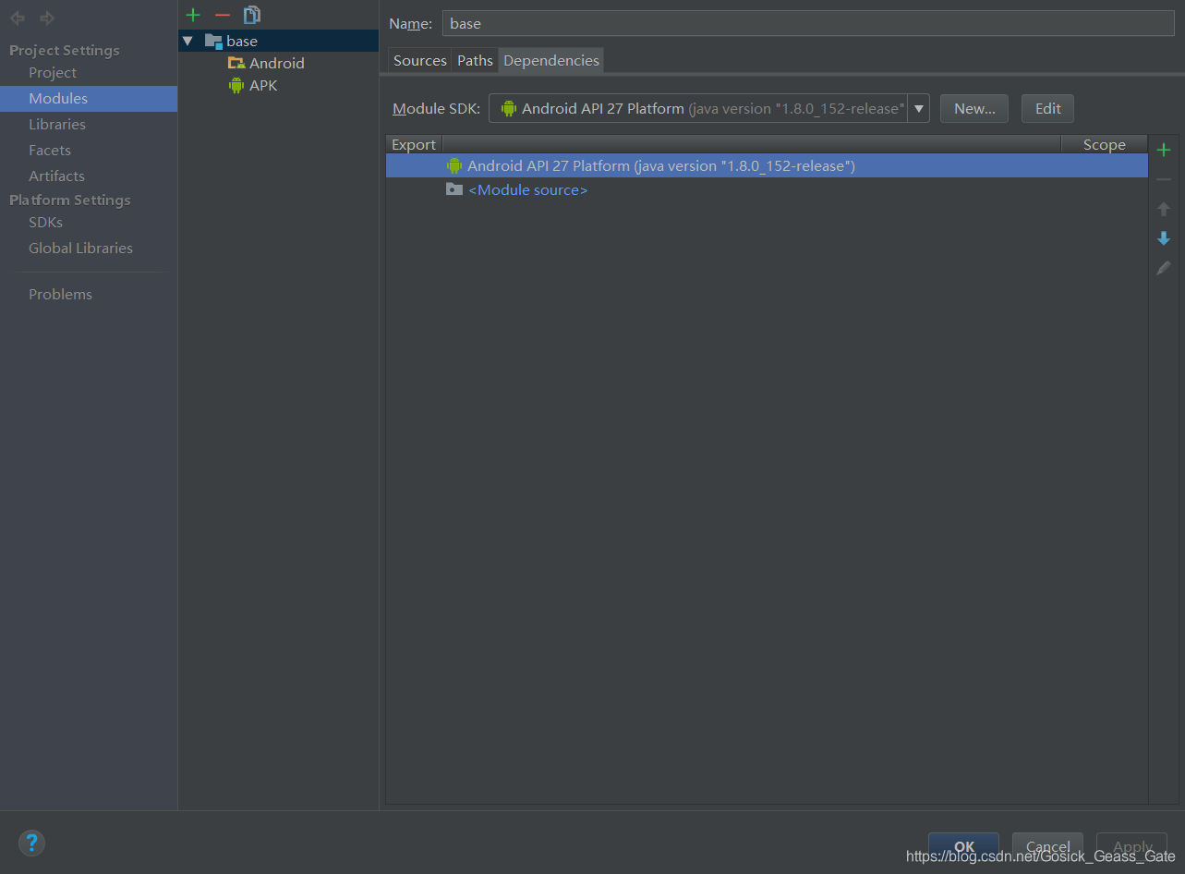
Task: Add a dependency with green plus
Action: click(x=1164, y=150)
